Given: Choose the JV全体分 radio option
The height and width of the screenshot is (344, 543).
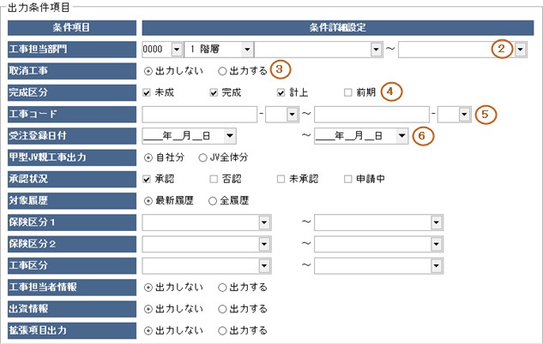Looking at the screenshot, I should (x=203, y=157).
